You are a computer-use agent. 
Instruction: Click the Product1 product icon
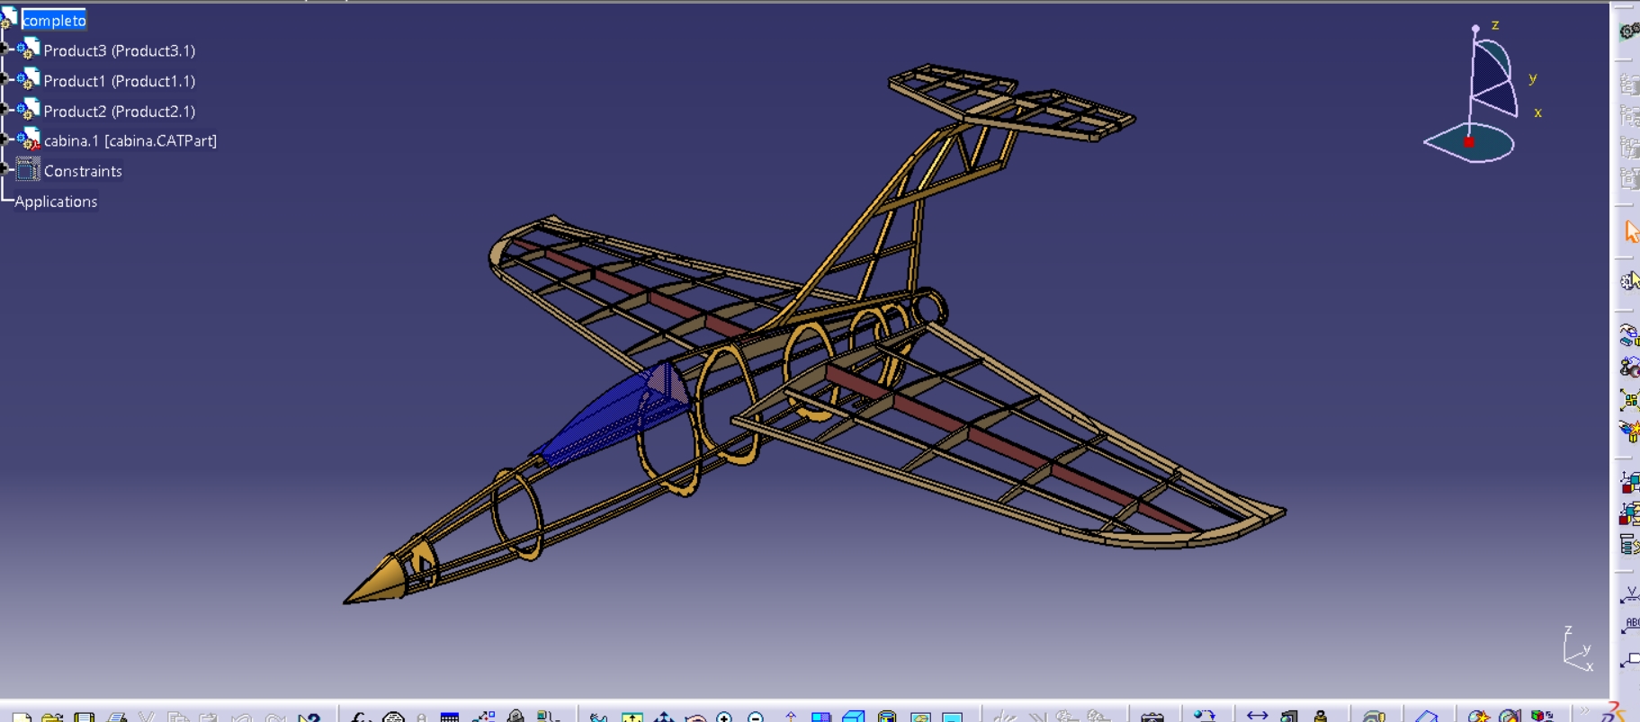[28, 80]
